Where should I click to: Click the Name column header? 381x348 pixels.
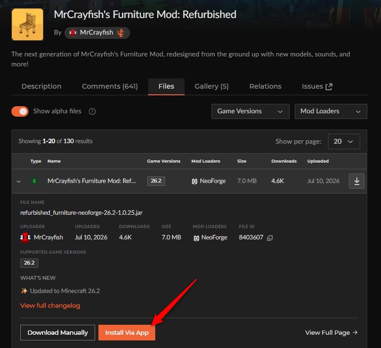54,161
